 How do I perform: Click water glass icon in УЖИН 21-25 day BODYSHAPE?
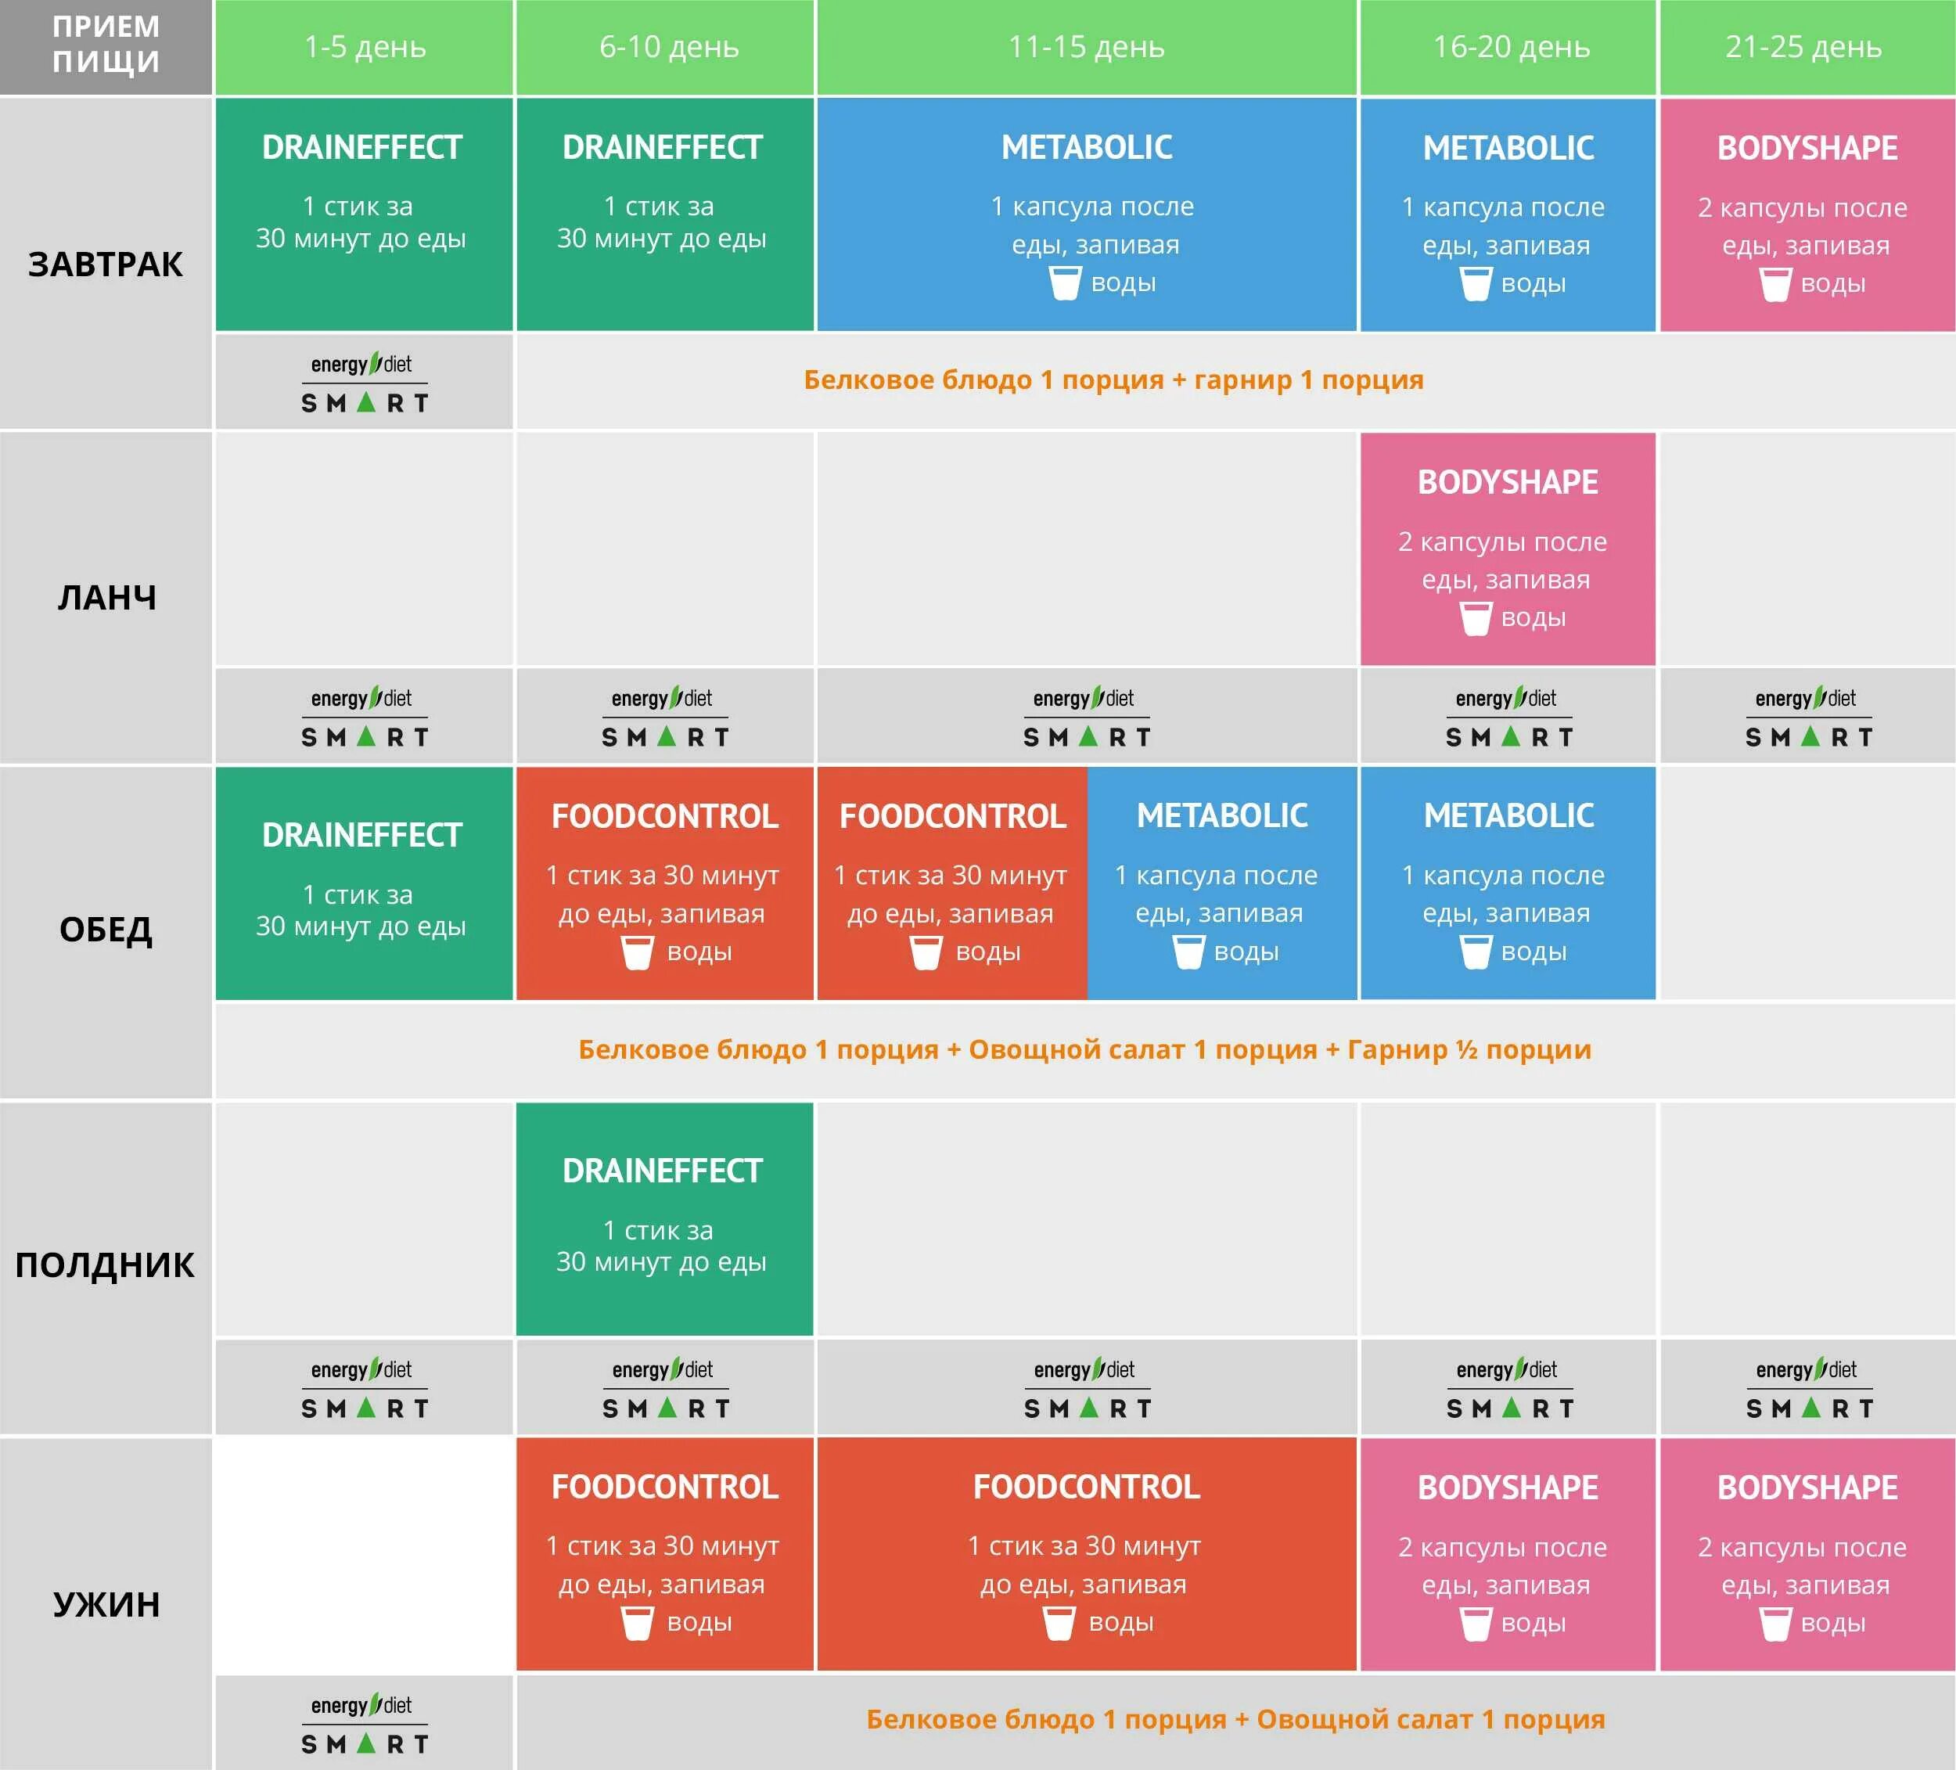(1774, 1624)
